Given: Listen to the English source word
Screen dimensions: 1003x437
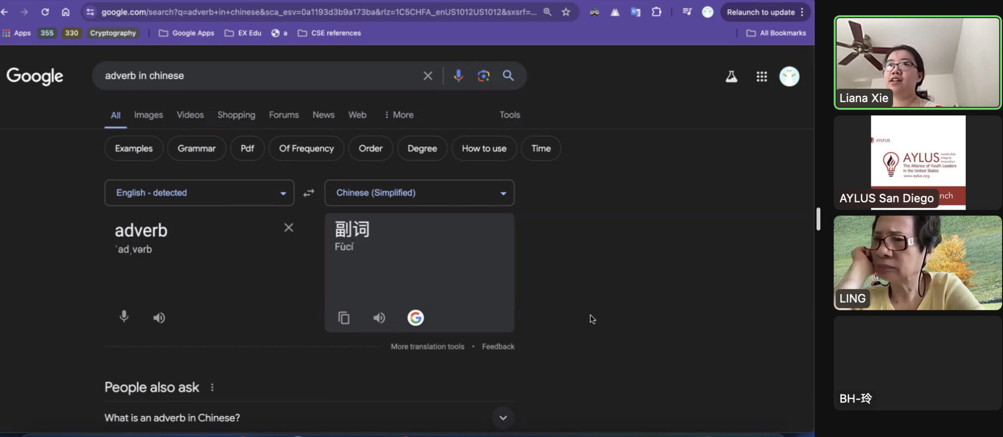Looking at the screenshot, I should pyautogui.click(x=159, y=318).
